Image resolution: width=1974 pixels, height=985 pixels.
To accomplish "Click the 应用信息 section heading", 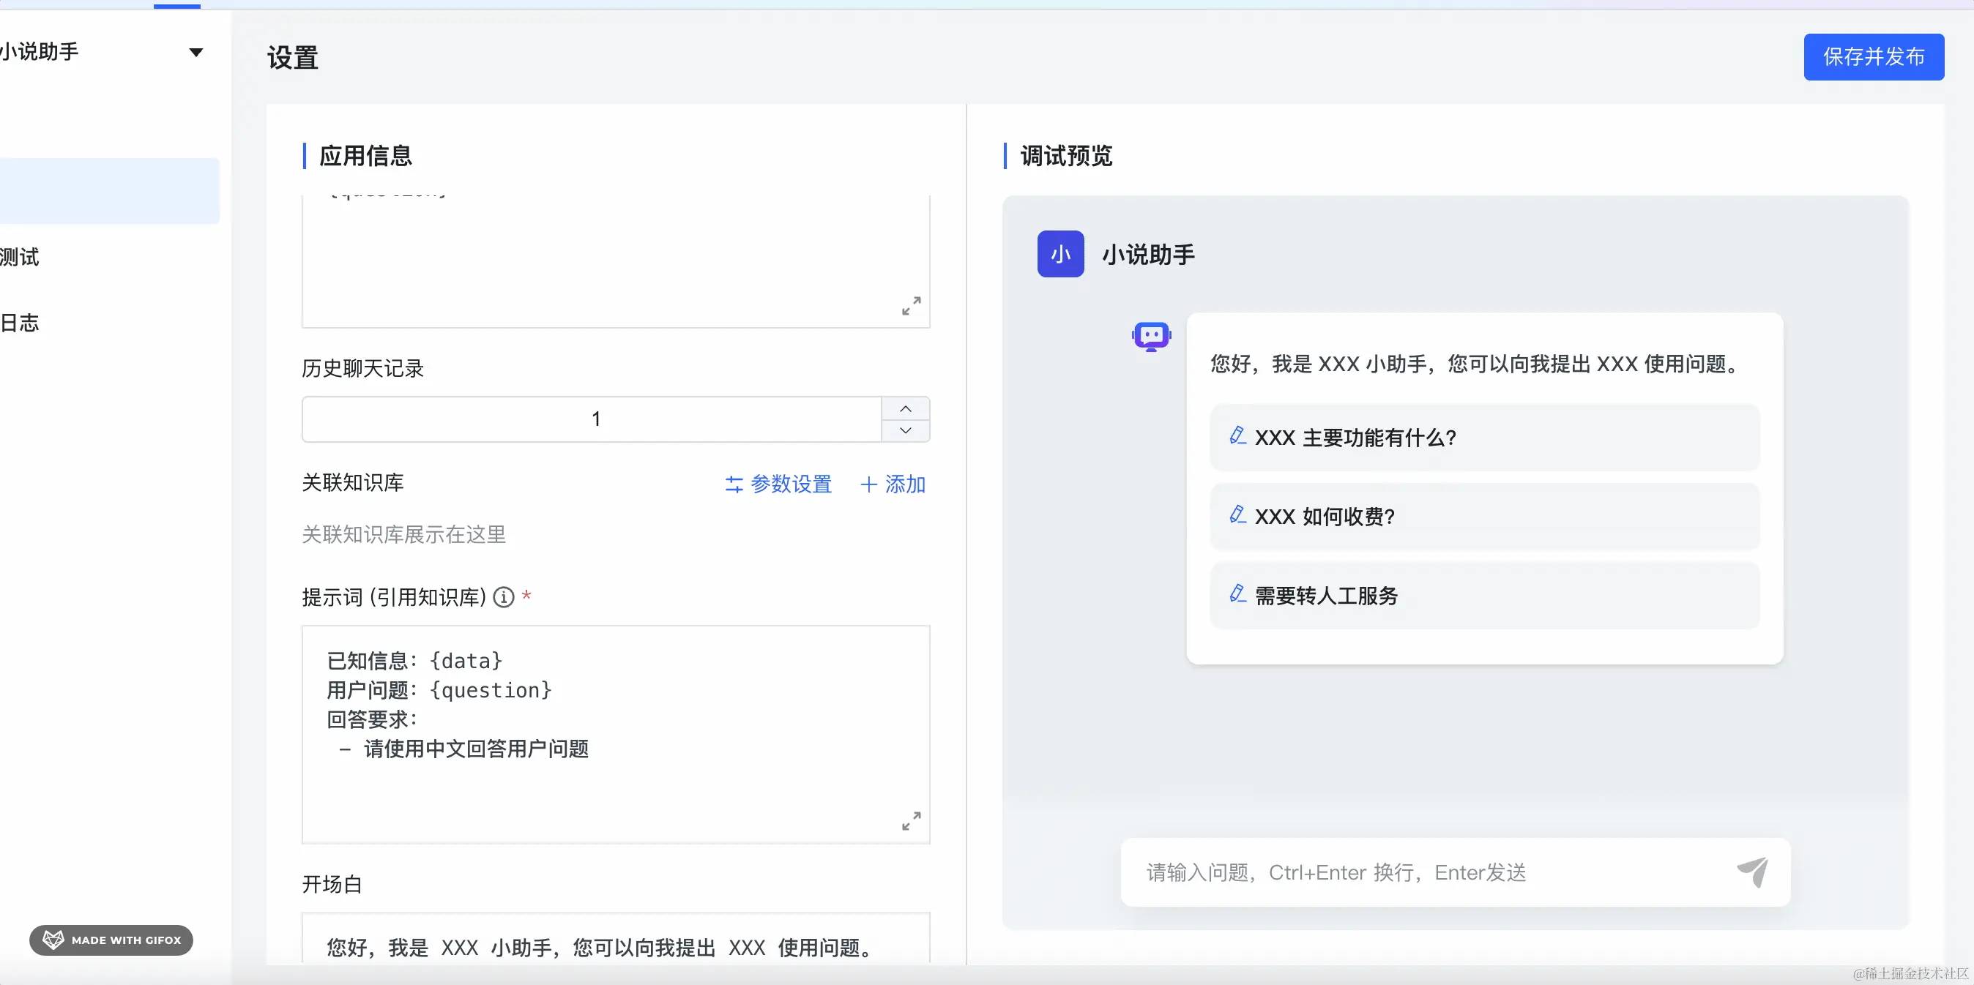I will pos(365,155).
